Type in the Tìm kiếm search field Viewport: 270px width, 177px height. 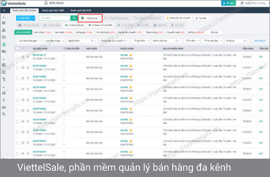(x=54, y=18)
